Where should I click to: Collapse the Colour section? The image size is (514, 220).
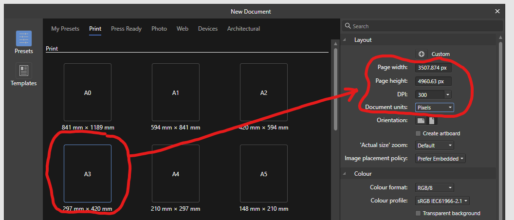click(x=345, y=174)
